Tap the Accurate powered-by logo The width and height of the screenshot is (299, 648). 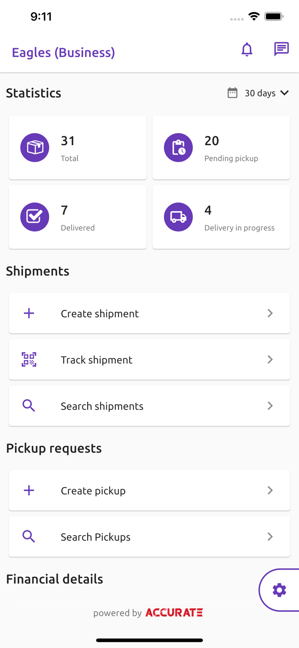[174, 613]
